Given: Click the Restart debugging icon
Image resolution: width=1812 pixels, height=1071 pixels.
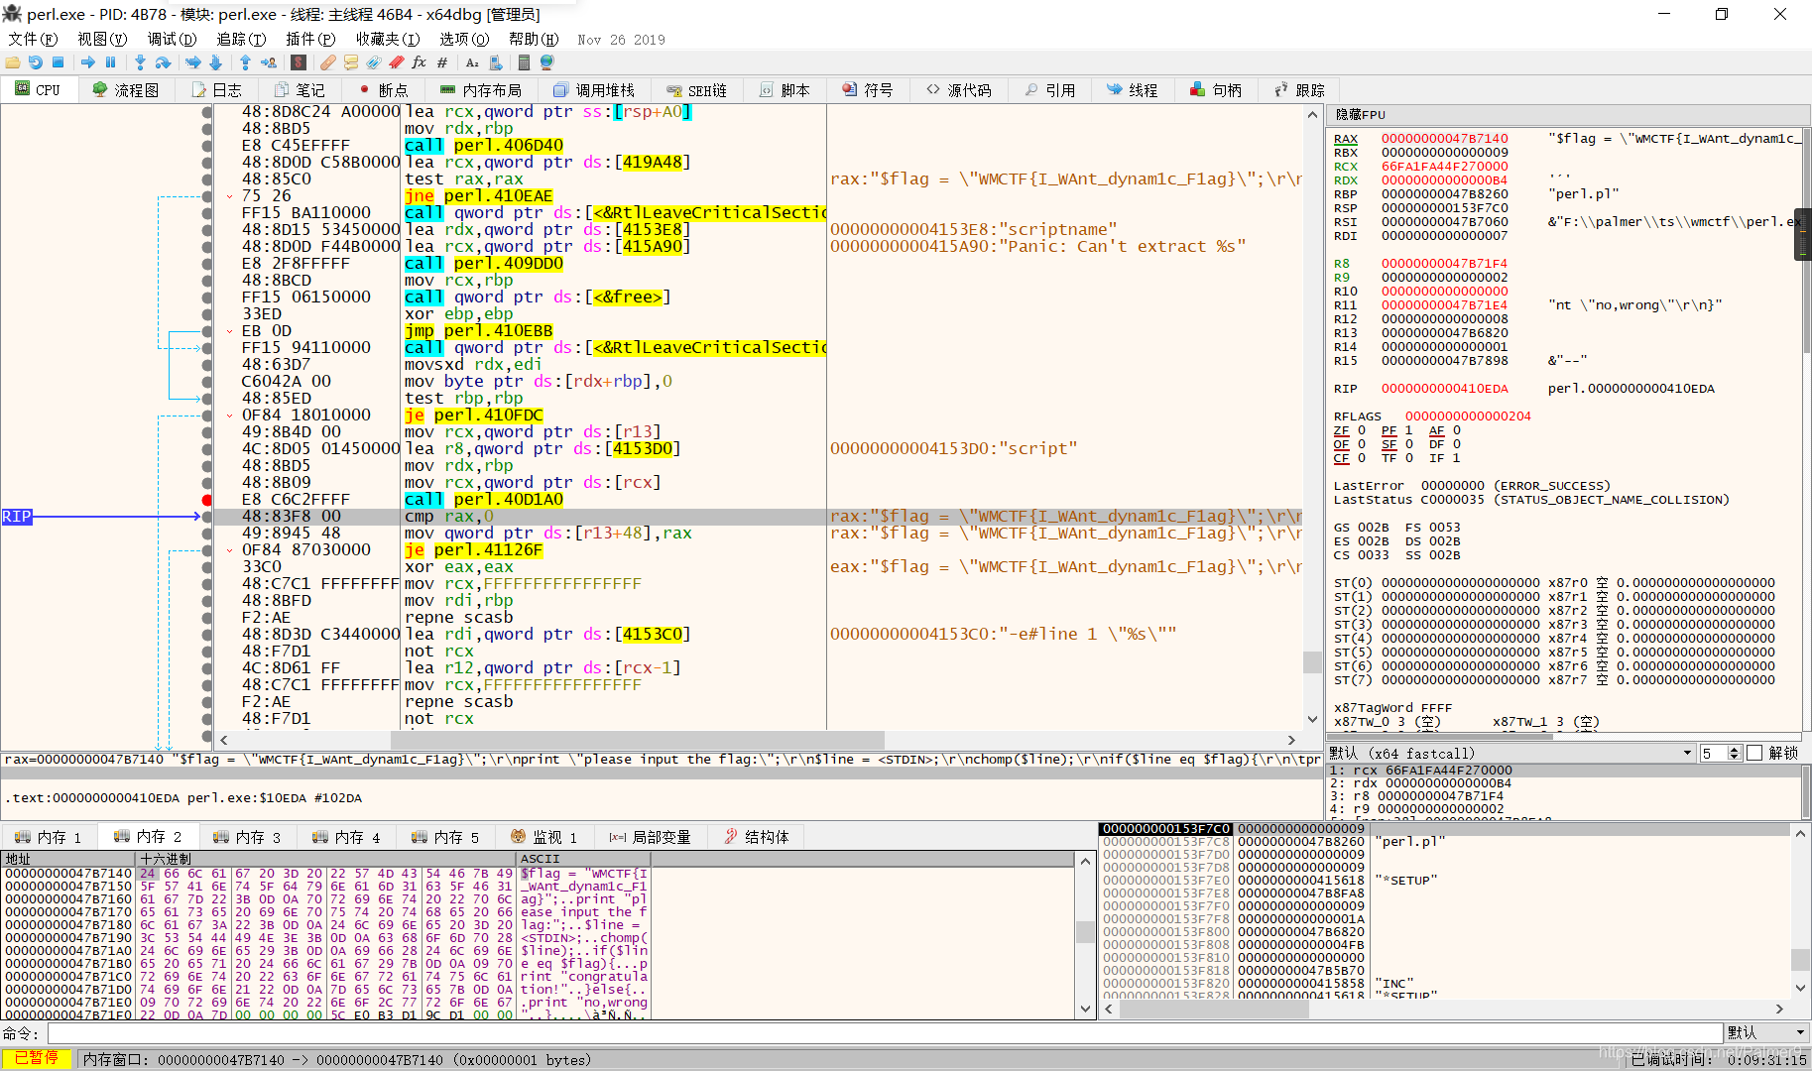Looking at the screenshot, I should click(35, 61).
